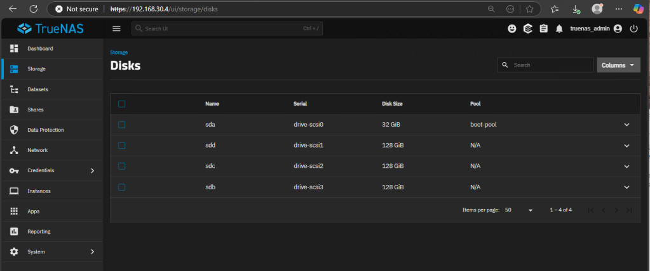
Task: Go to Datasets in the sidebar
Action: pos(37,89)
